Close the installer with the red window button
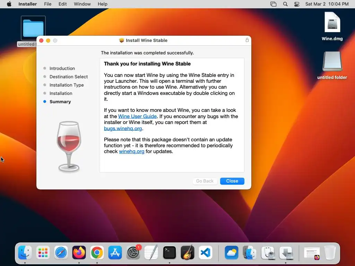This screenshot has width=355, height=266. [x=41, y=41]
